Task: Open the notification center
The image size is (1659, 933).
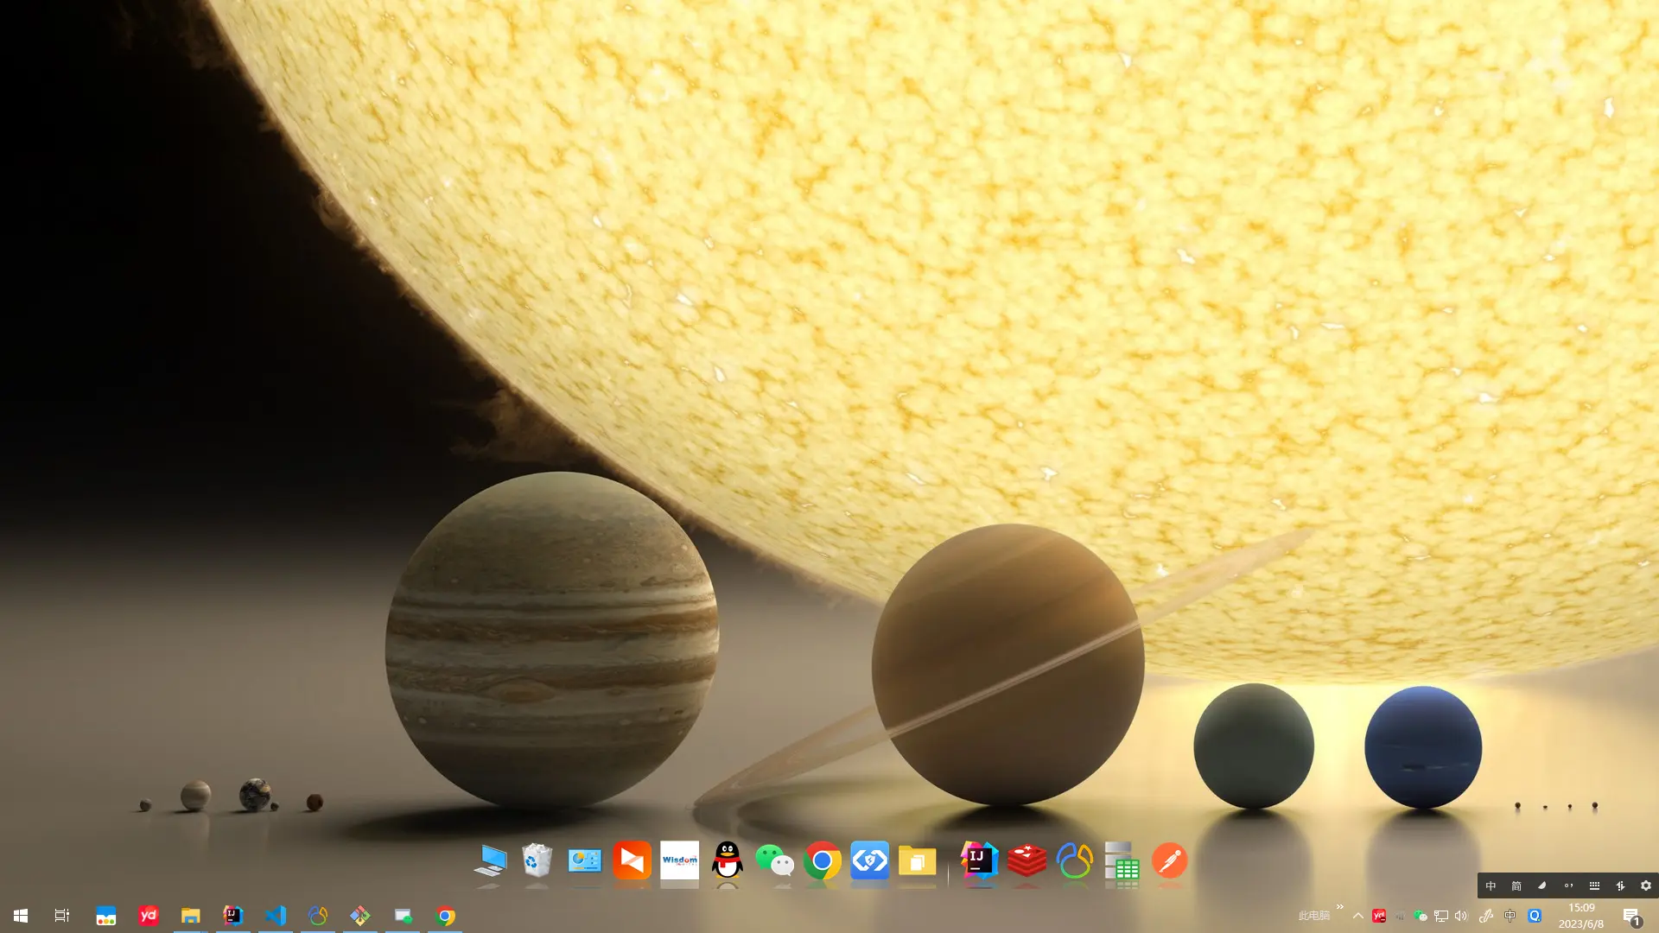Action: (1631, 916)
